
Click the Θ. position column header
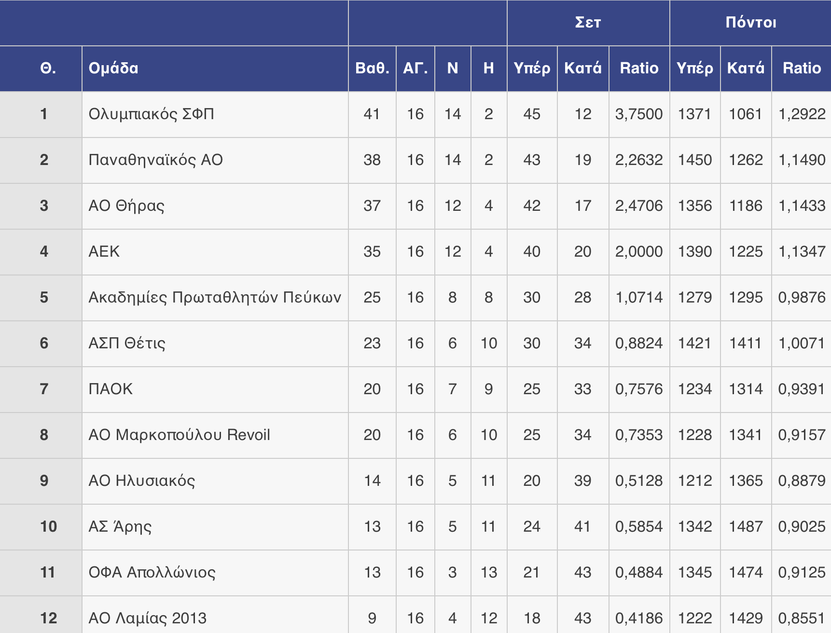[x=48, y=69]
